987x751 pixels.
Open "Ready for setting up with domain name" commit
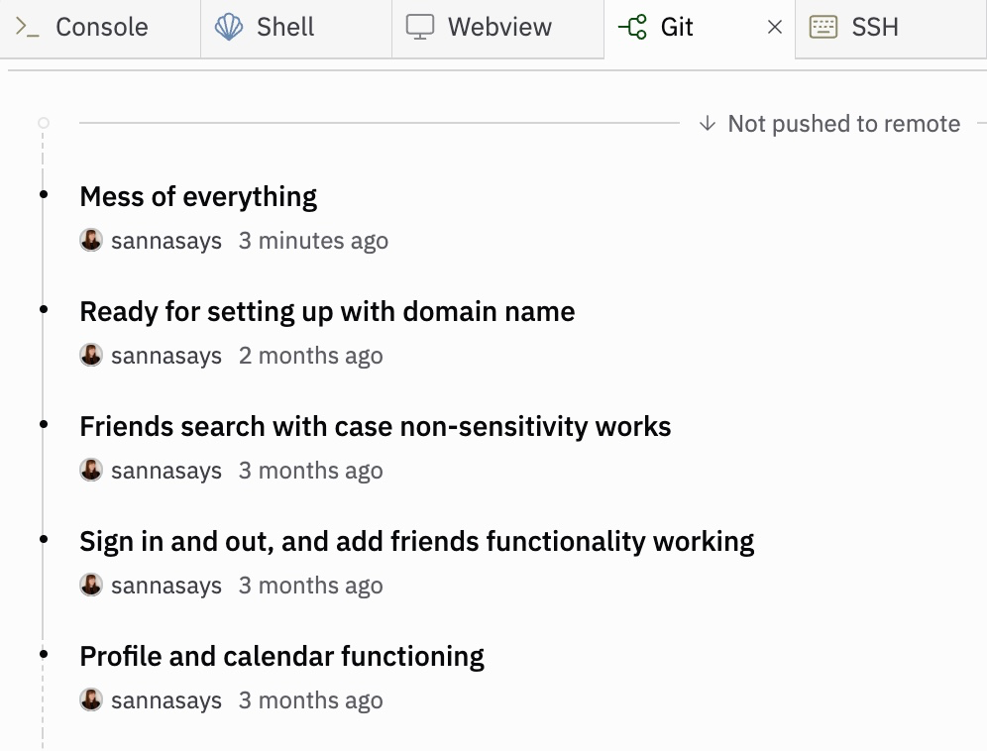pos(327,311)
